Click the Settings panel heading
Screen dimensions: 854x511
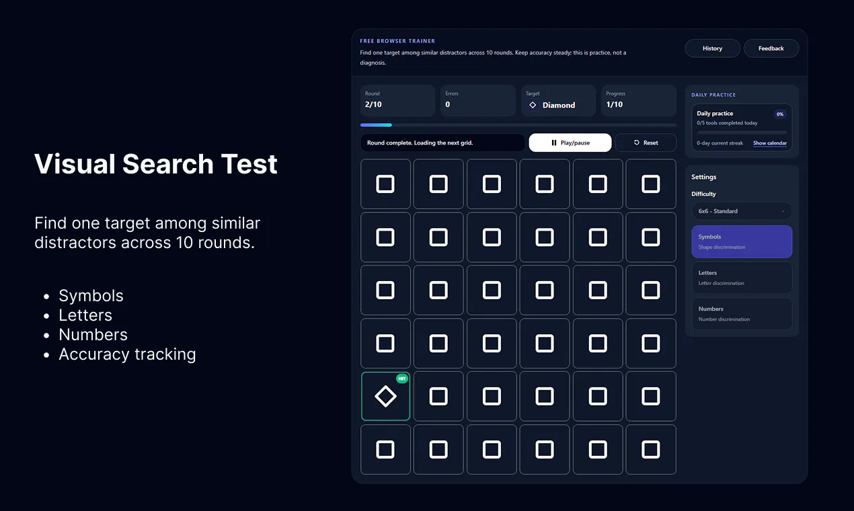704,177
